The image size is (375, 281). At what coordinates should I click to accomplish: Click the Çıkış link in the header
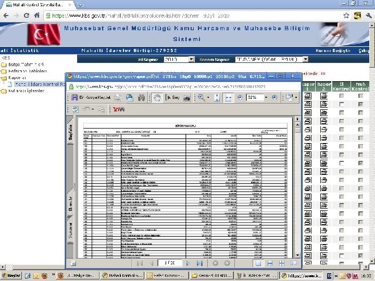(364, 50)
